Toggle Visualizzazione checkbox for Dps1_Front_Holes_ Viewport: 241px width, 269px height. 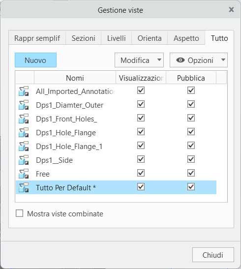[141, 118]
